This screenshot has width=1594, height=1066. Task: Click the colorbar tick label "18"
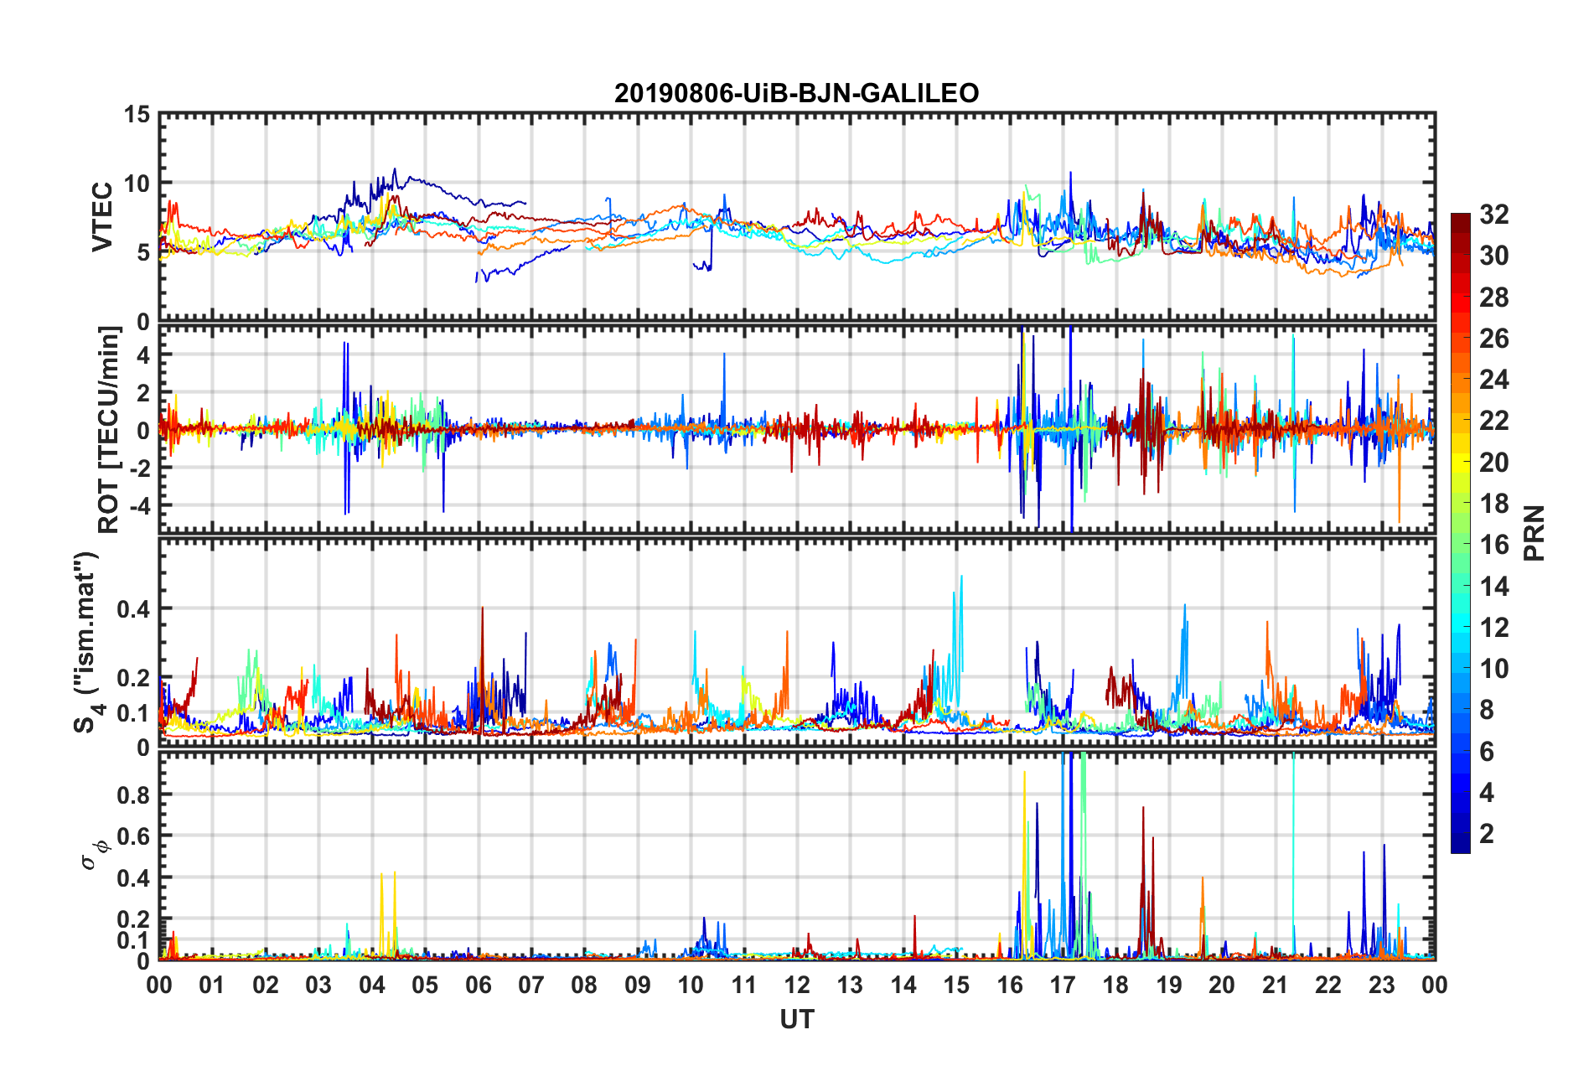[x=1493, y=504]
